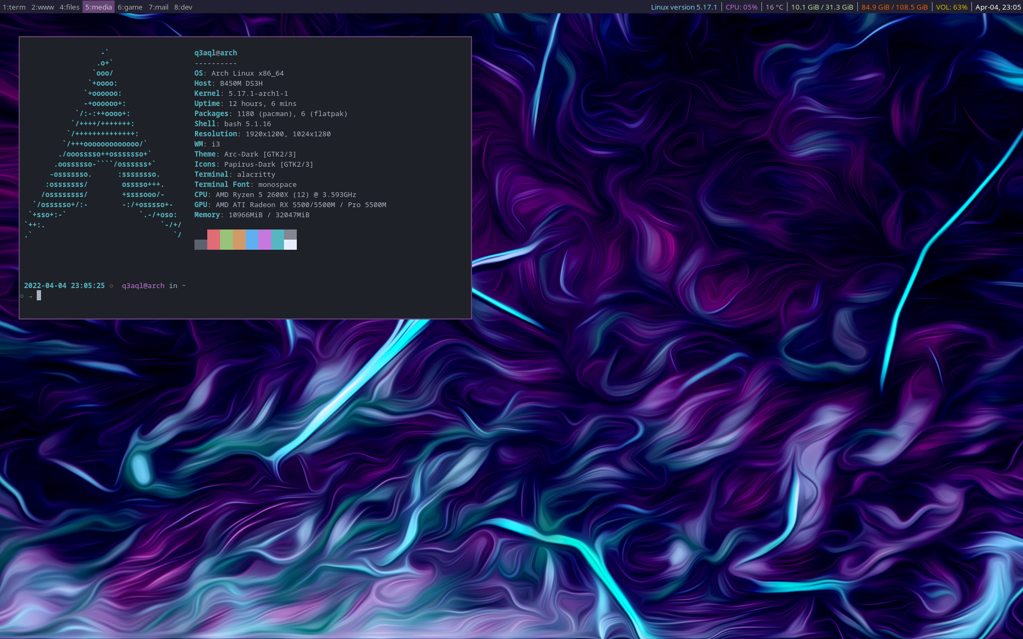This screenshot has width=1023, height=639.
Task: Click the CPU: AMD Ryzen 5 2600X line
Action: pyautogui.click(x=275, y=194)
